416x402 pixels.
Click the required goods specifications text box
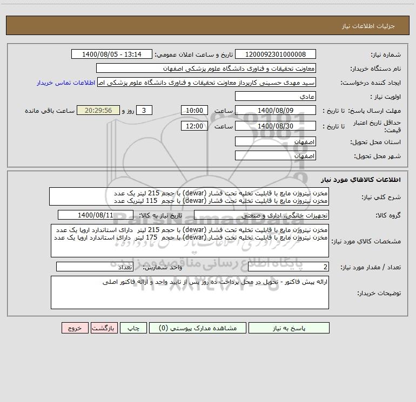coord(190,241)
